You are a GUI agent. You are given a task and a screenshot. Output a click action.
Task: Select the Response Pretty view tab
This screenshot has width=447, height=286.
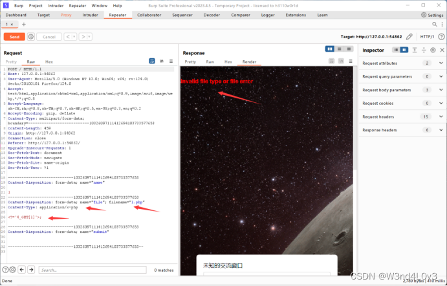190,61
